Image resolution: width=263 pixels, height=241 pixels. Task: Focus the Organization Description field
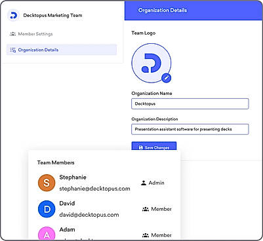tap(190, 129)
